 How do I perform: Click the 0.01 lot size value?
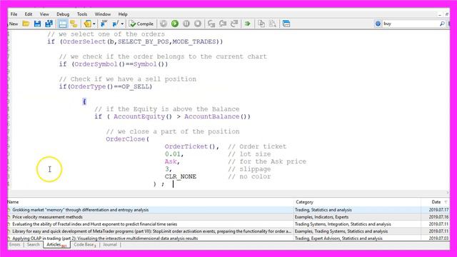tap(173, 154)
